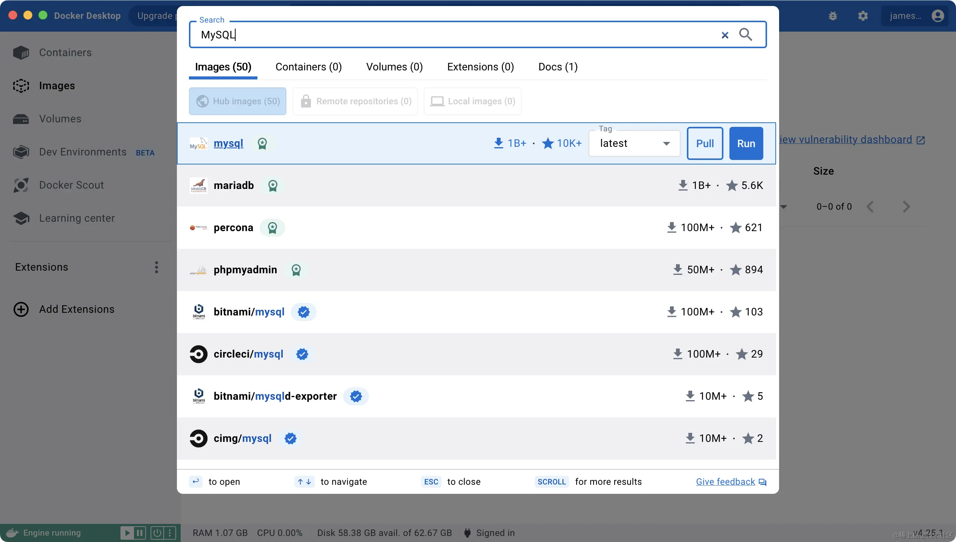
Task: Enable the Local images filter
Action: click(x=472, y=101)
